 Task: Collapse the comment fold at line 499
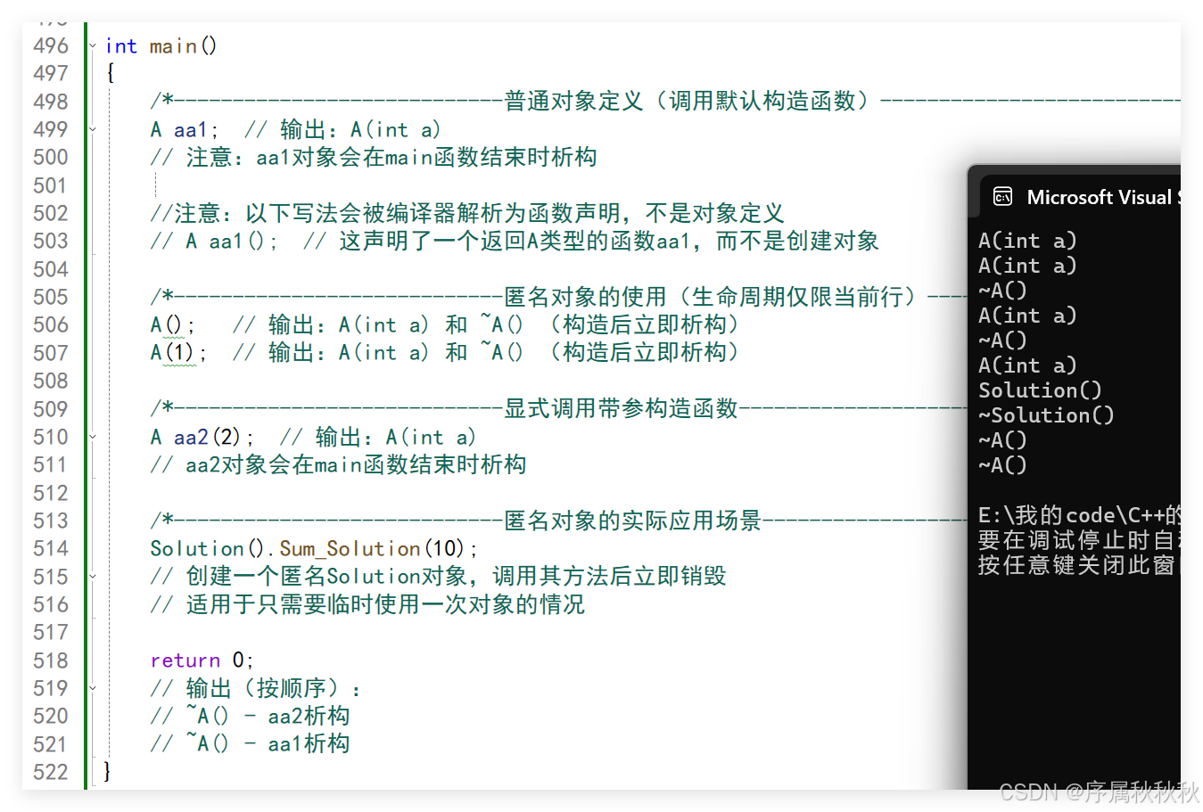pos(93,129)
